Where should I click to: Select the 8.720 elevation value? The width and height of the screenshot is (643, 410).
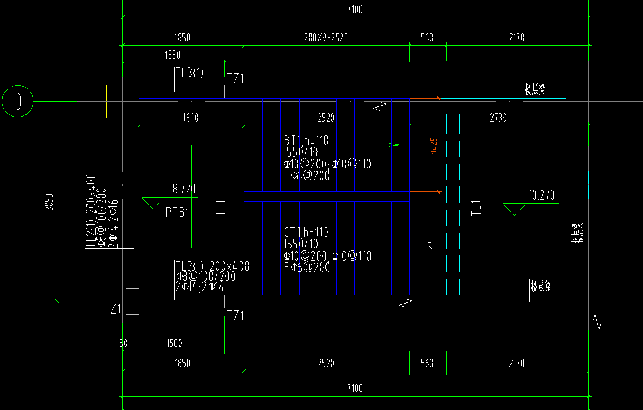pyautogui.click(x=183, y=189)
